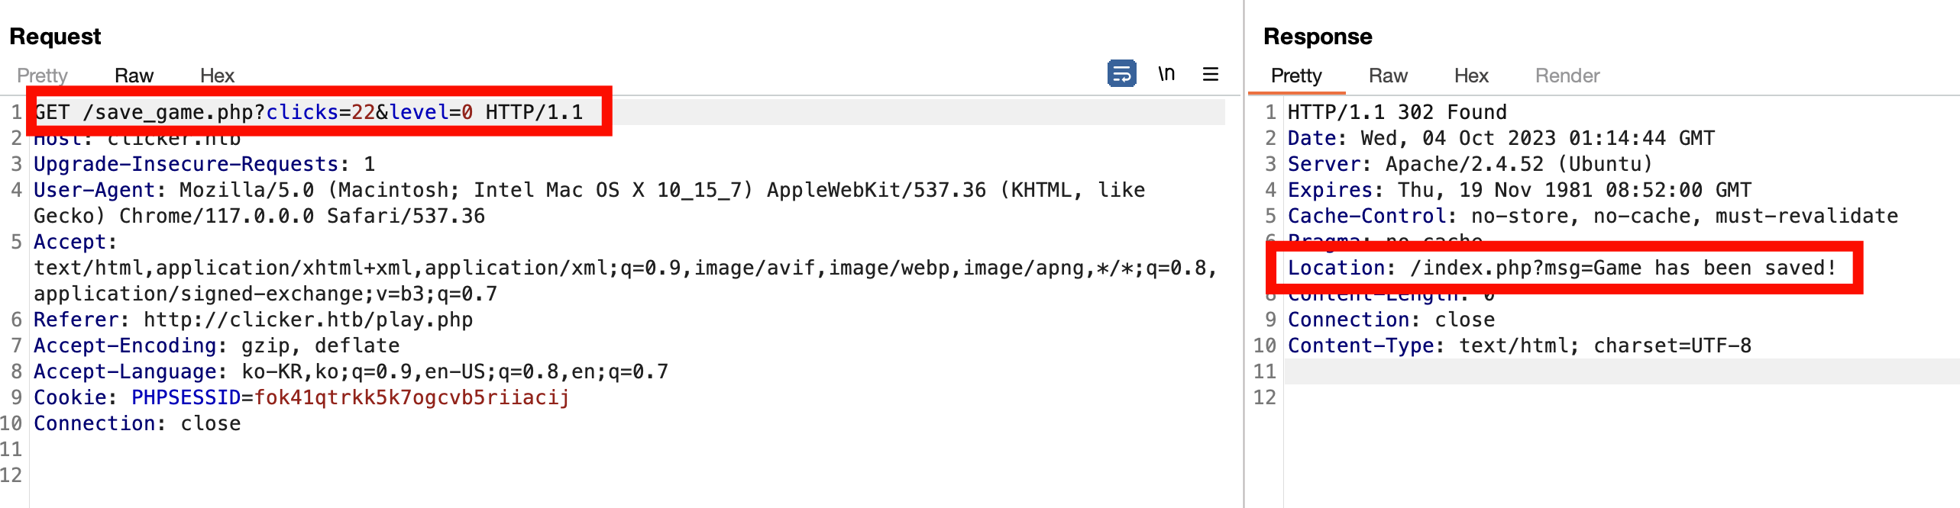The width and height of the screenshot is (1960, 508).
Task: Click the PHPSESSID cookie value
Action: (412, 397)
